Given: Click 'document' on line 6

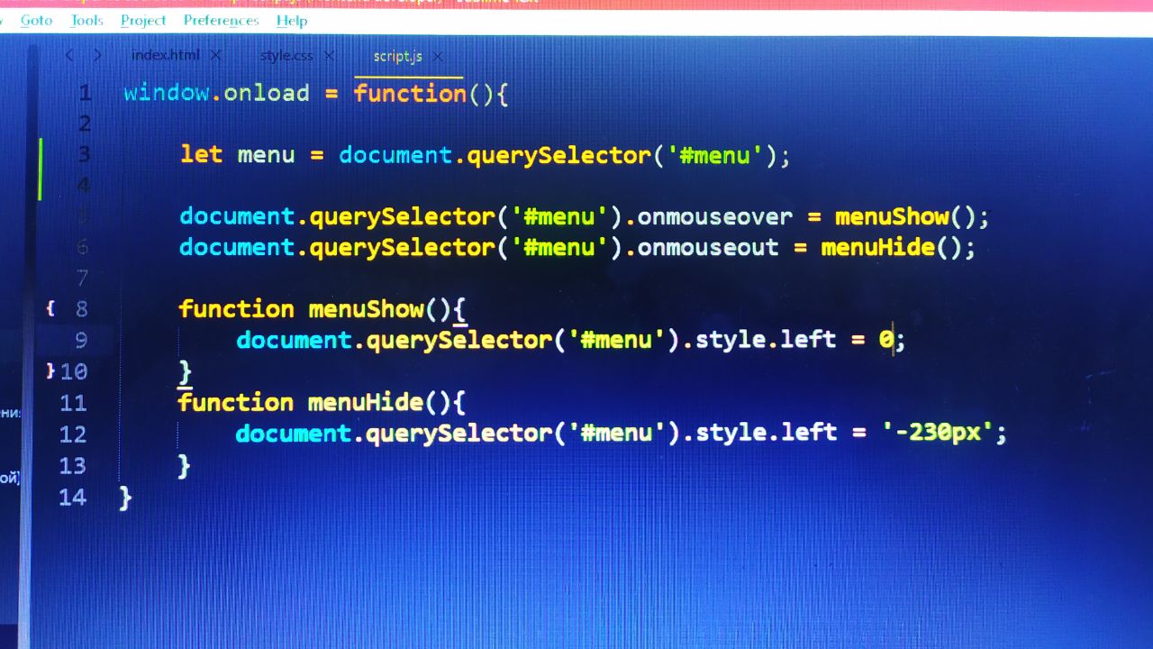Looking at the screenshot, I should pyautogui.click(x=237, y=247).
